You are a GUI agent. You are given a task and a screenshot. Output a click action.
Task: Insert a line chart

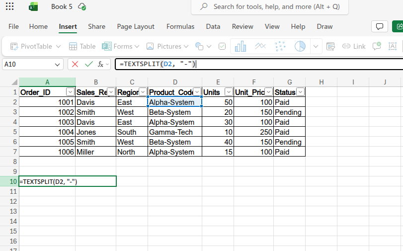pos(260,46)
